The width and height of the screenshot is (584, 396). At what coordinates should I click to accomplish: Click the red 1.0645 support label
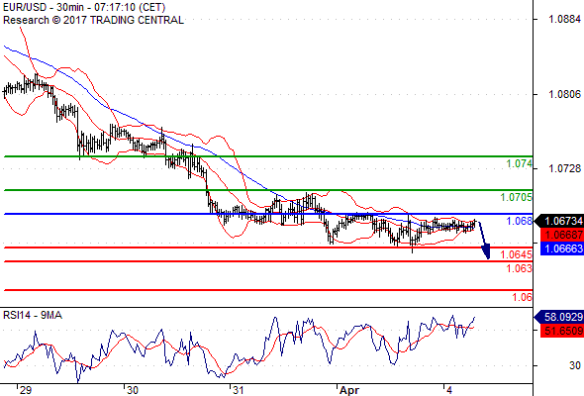pos(517,254)
